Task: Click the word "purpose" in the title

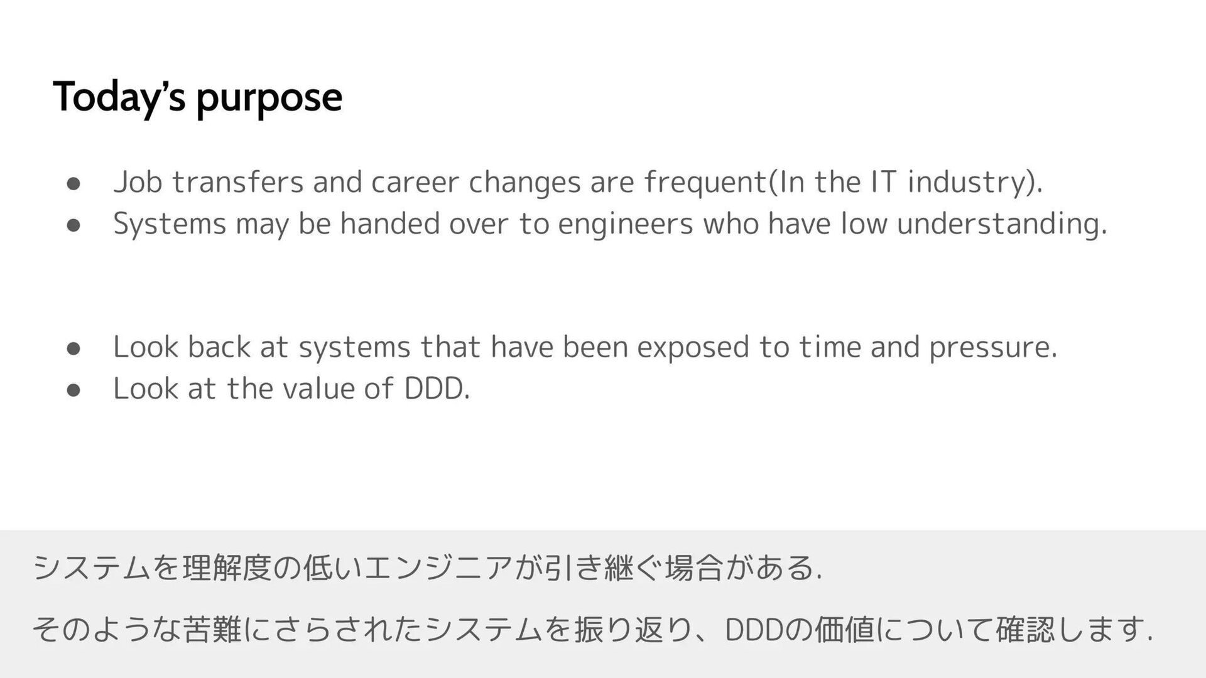Action: (x=270, y=99)
